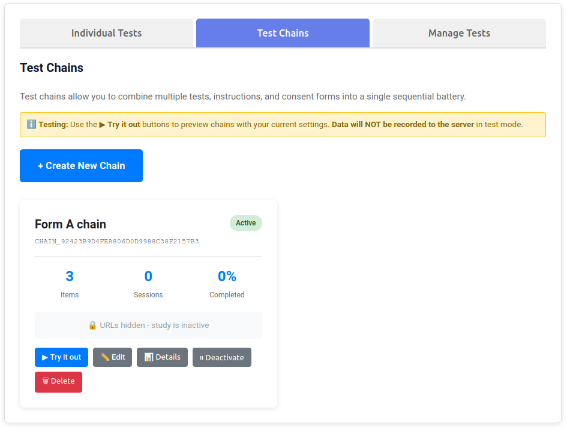Click the Create New Chain button
Screen dimensions: 567x431
pos(81,165)
